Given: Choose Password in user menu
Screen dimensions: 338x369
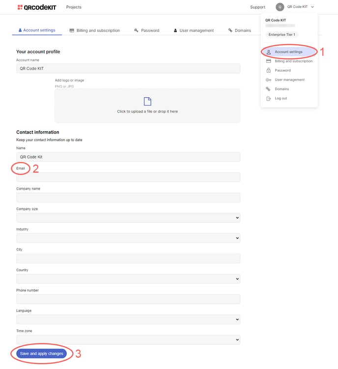Looking at the screenshot, I should tap(289, 70).
